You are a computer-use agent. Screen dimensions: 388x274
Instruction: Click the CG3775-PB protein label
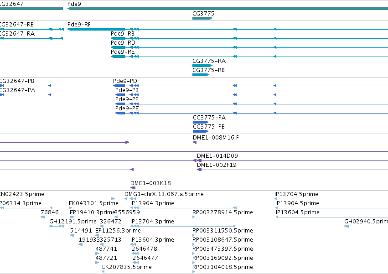tap(209, 127)
